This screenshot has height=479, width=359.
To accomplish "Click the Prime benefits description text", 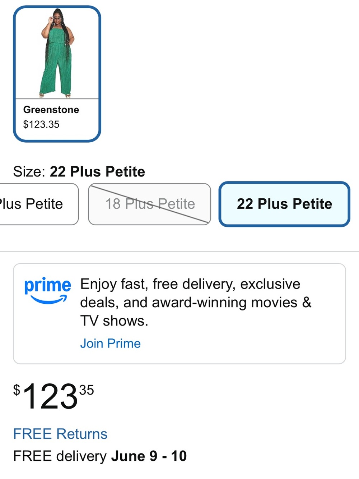I will [x=196, y=302].
